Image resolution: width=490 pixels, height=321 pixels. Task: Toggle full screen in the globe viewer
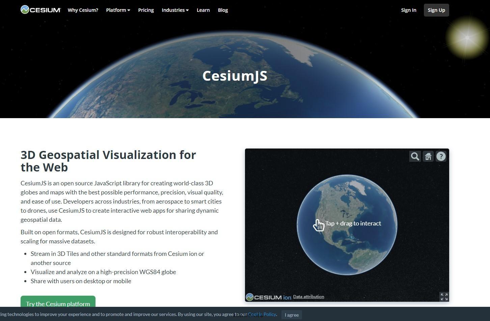[444, 296]
